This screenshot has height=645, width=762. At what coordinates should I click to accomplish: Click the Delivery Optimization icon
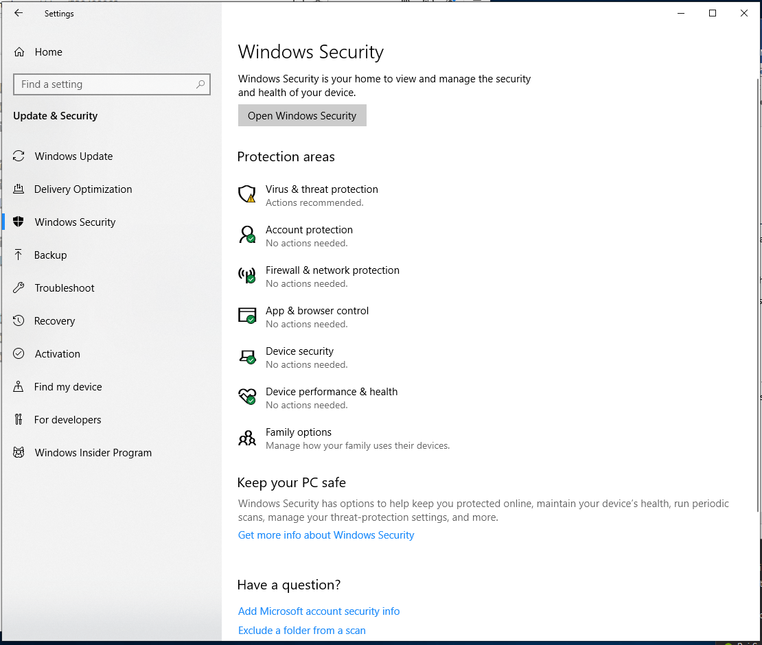coord(19,189)
